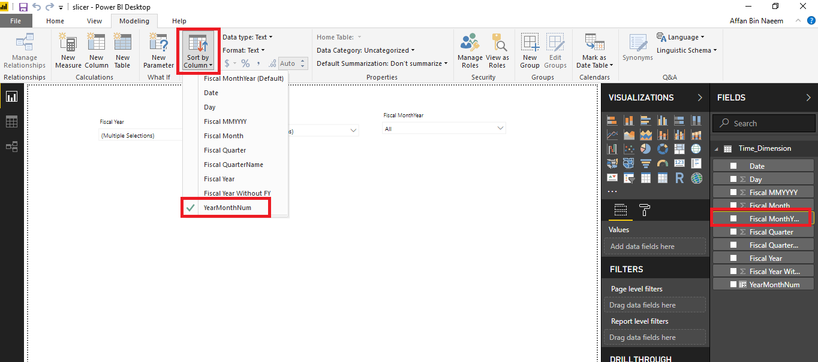Check the YearMonthNum field checkbox
Viewport: 818px width, 362px height.
733,285
